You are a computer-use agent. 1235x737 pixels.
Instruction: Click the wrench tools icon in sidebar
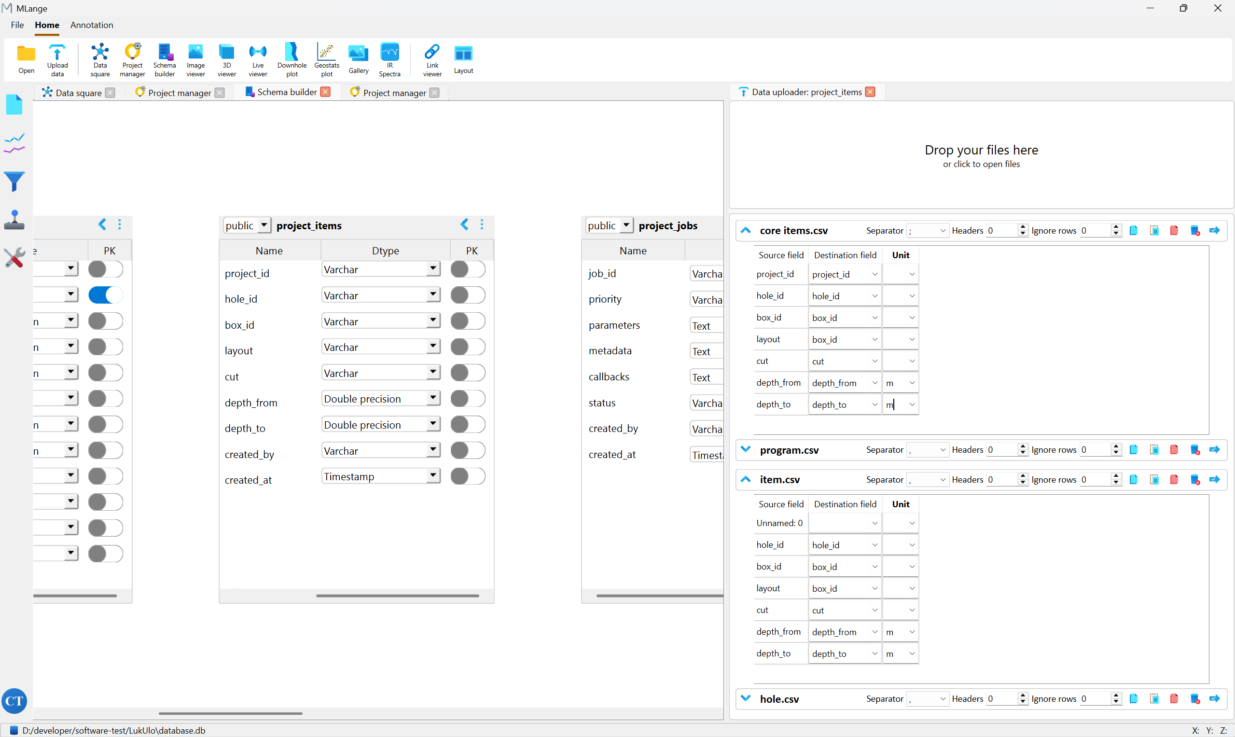click(x=14, y=258)
